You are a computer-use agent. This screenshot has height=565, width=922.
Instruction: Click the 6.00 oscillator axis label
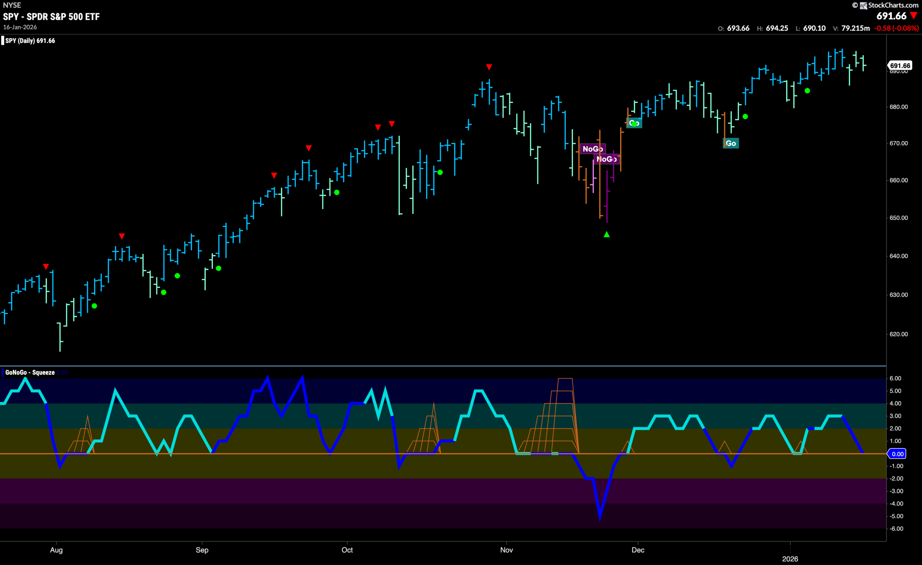pyautogui.click(x=895, y=379)
